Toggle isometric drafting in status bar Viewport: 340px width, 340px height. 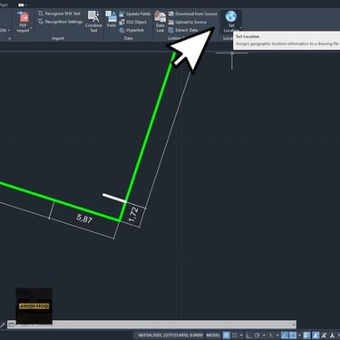(271, 335)
